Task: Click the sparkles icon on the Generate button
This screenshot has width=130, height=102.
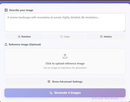Action: [51, 93]
